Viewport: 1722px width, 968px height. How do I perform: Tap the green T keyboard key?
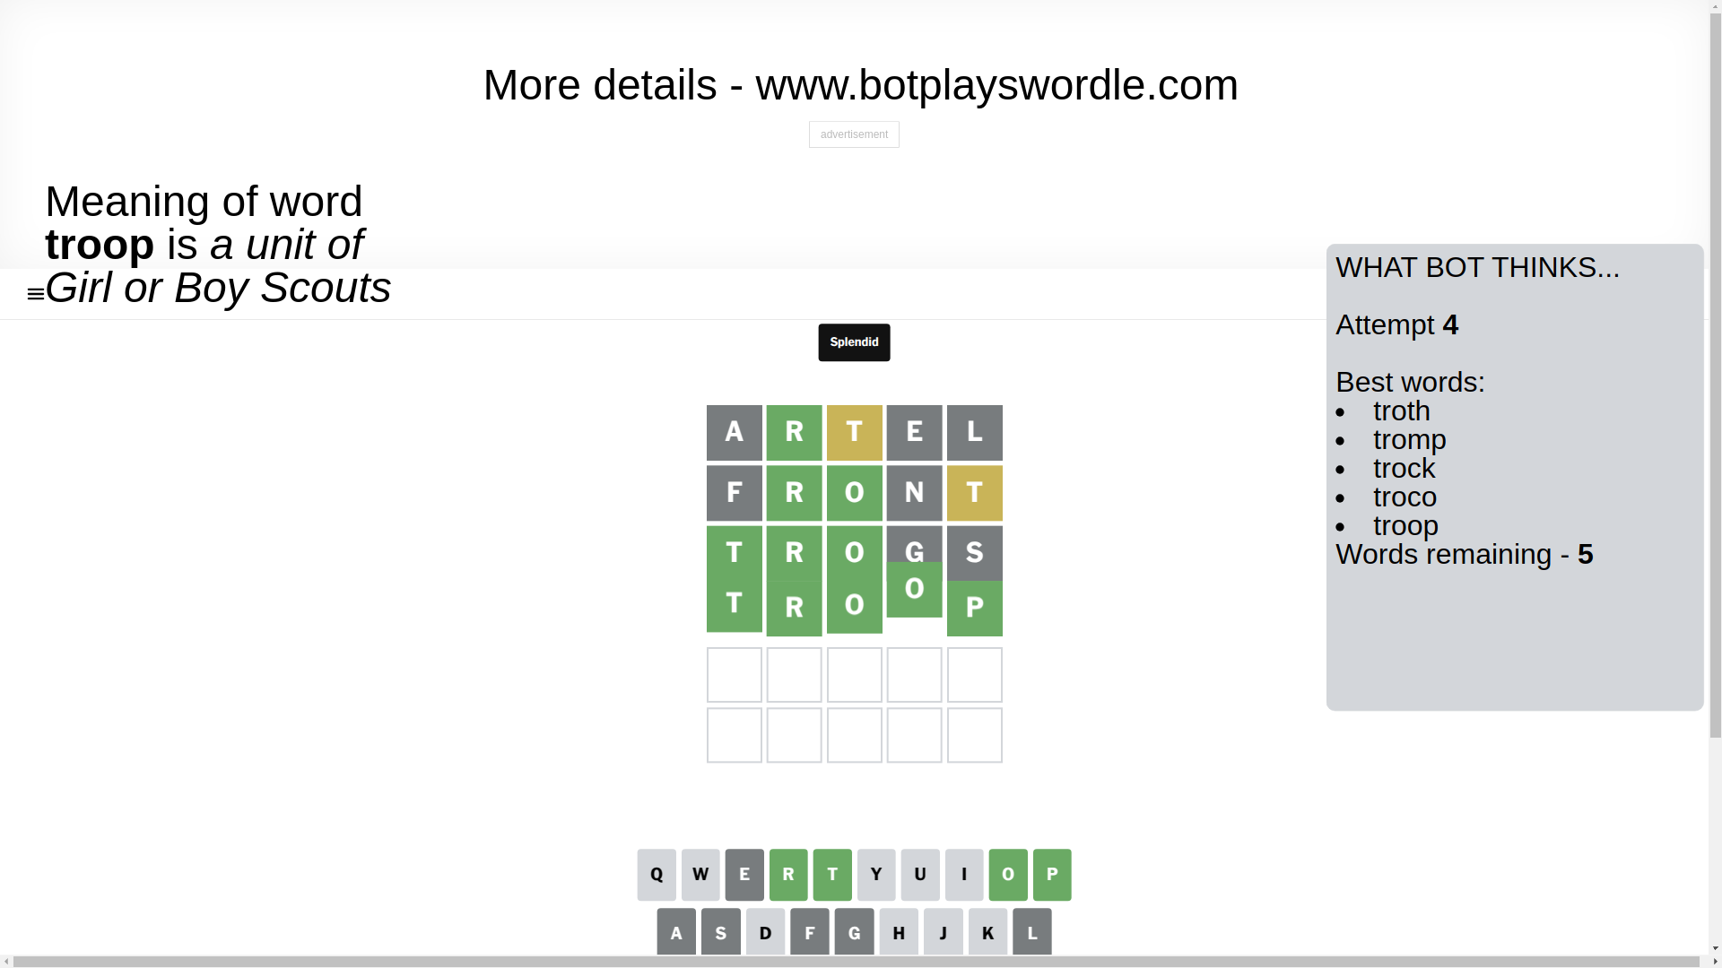click(832, 875)
